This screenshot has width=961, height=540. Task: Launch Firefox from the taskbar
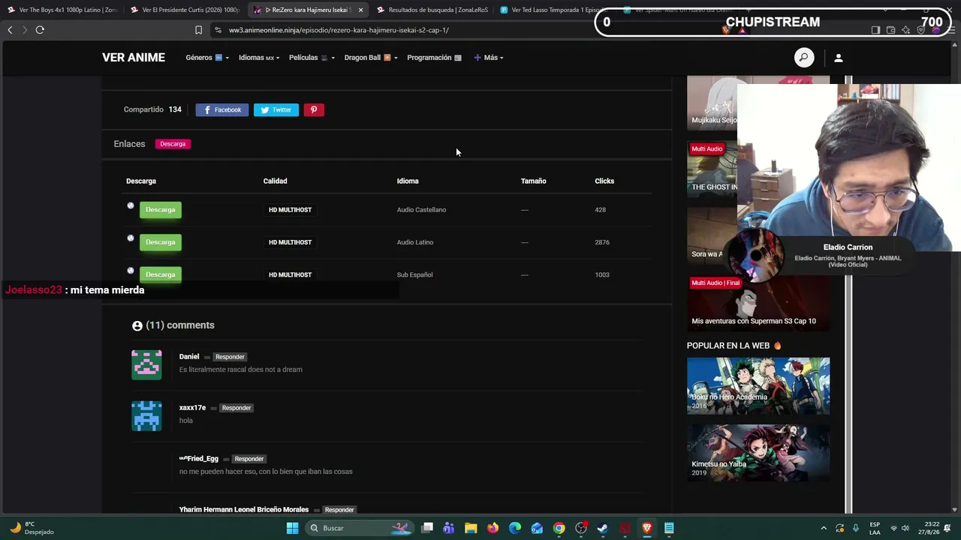click(x=493, y=528)
